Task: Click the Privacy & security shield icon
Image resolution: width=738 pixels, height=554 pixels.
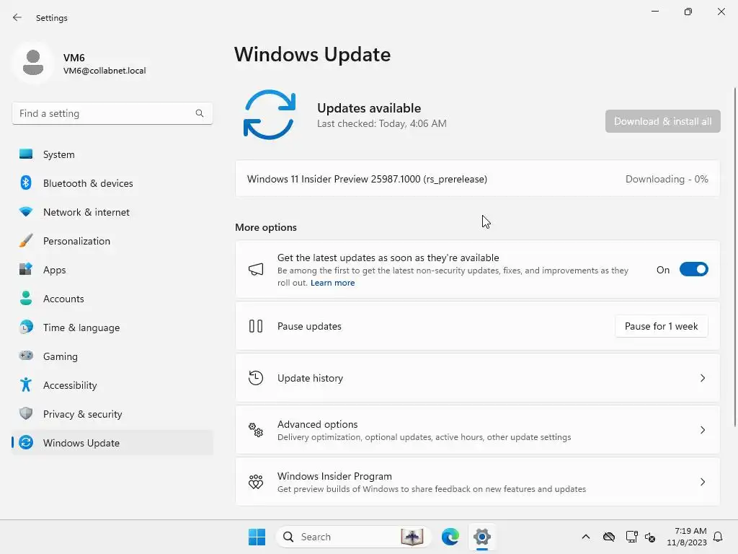Action: tap(26, 413)
